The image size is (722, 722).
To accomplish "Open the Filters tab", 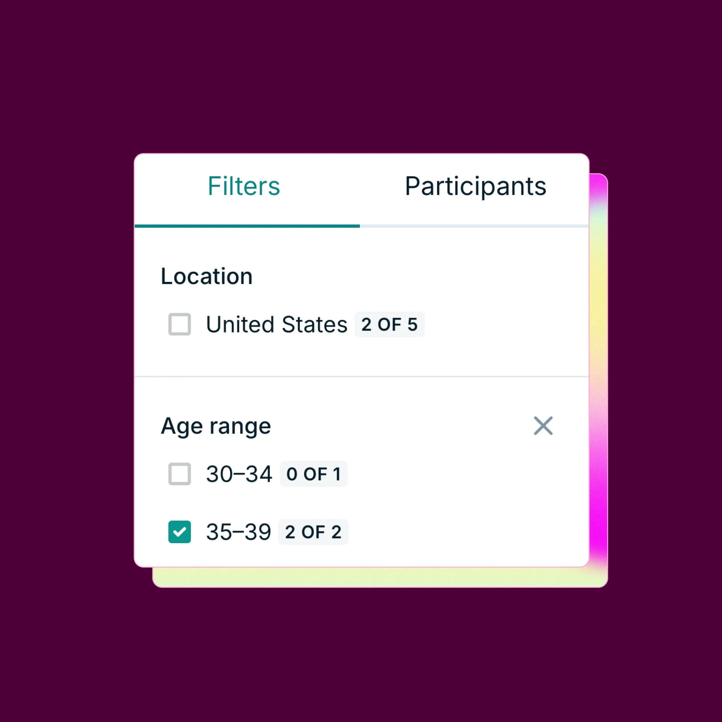I will pyautogui.click(x=244, y=186).
